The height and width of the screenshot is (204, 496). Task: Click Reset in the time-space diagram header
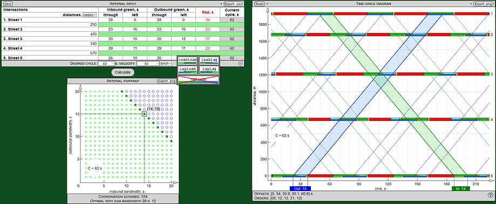(260, 4)
